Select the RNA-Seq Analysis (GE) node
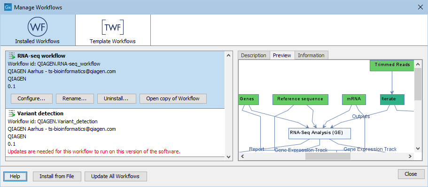The image size is (428, 187). pos(319,134)
